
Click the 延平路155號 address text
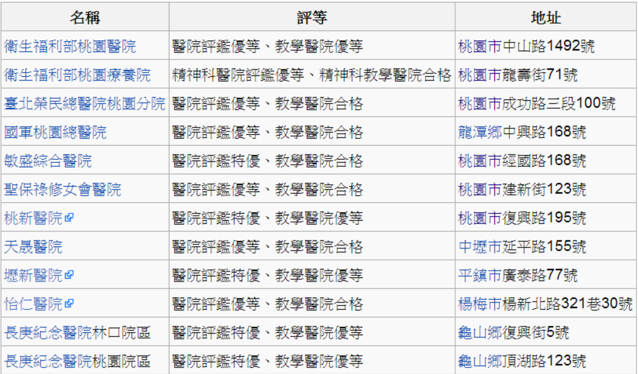[x=544, y=247]
